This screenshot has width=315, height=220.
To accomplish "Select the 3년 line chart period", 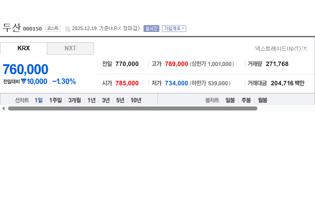I will pos(106,100).
